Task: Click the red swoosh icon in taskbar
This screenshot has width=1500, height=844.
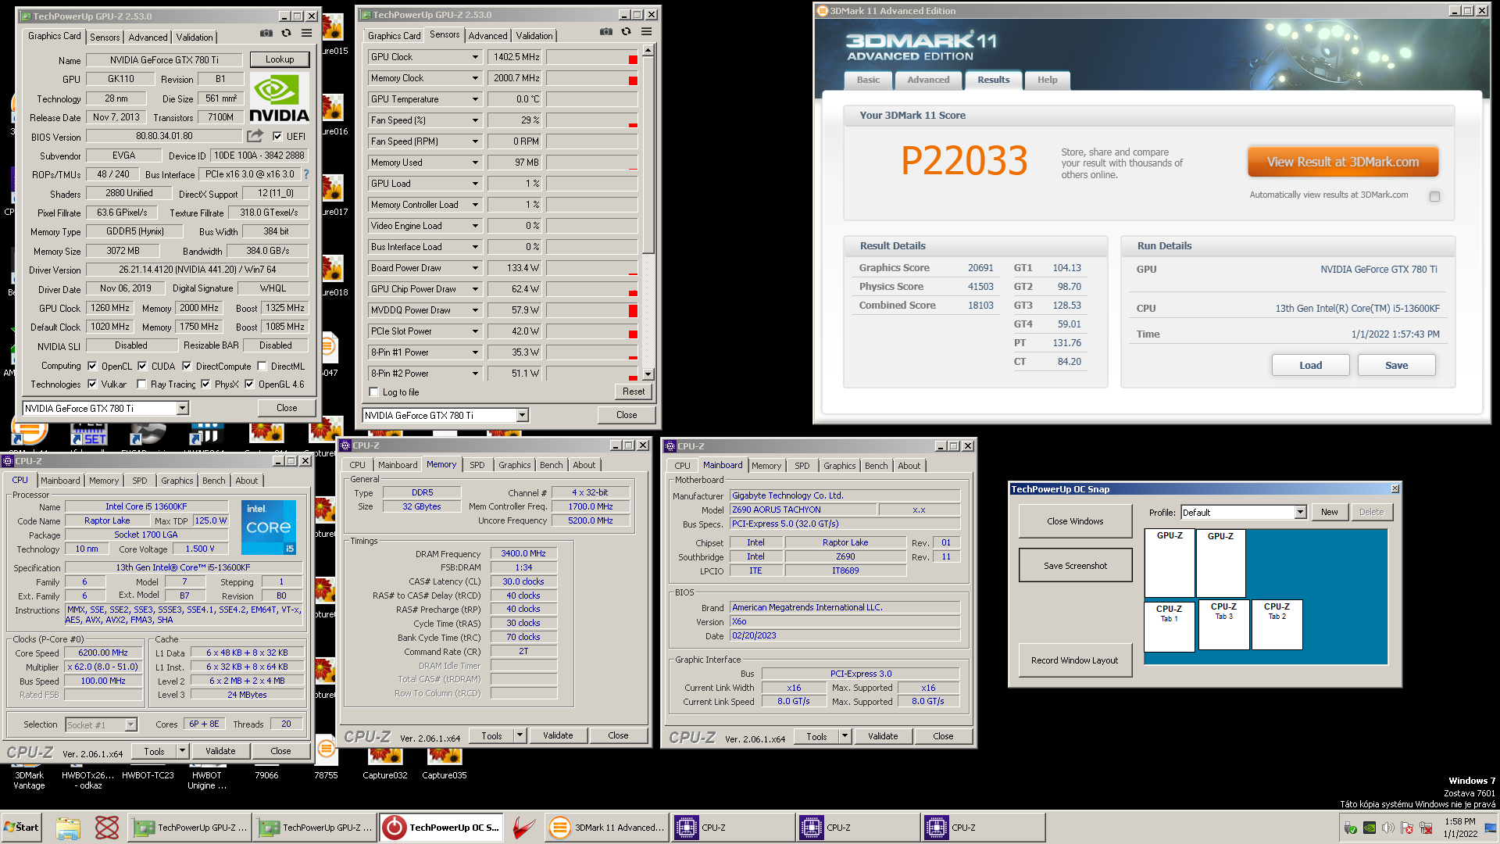Action: coord(524,828)
